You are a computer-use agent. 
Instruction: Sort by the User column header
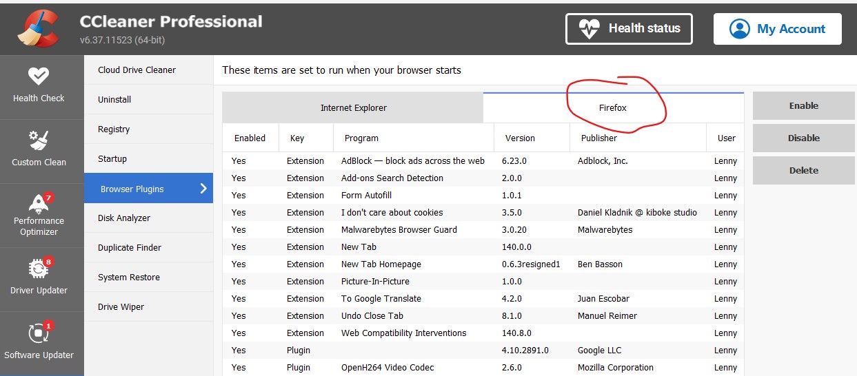[x=726, y=138]
